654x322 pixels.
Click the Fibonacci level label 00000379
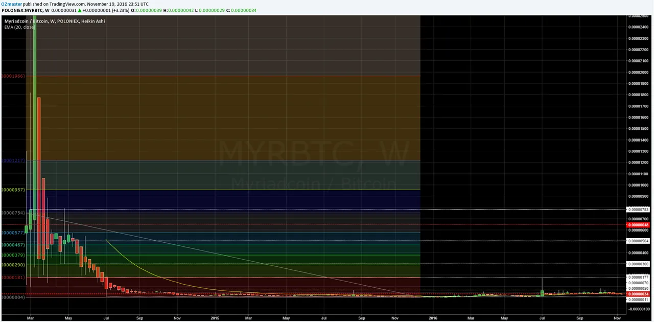point(12,255)
